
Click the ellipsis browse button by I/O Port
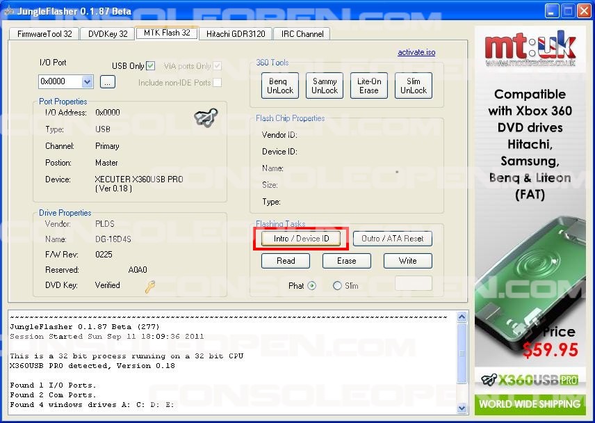tap(108, 81)
